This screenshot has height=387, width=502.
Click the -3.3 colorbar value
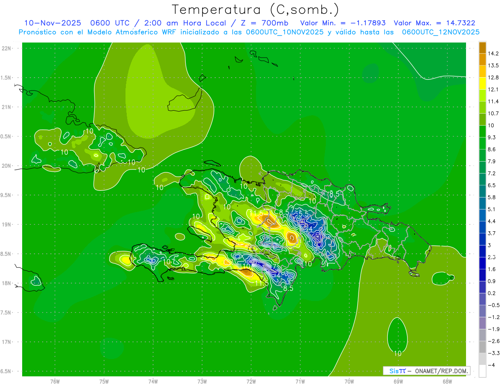[x=493, y=353]
